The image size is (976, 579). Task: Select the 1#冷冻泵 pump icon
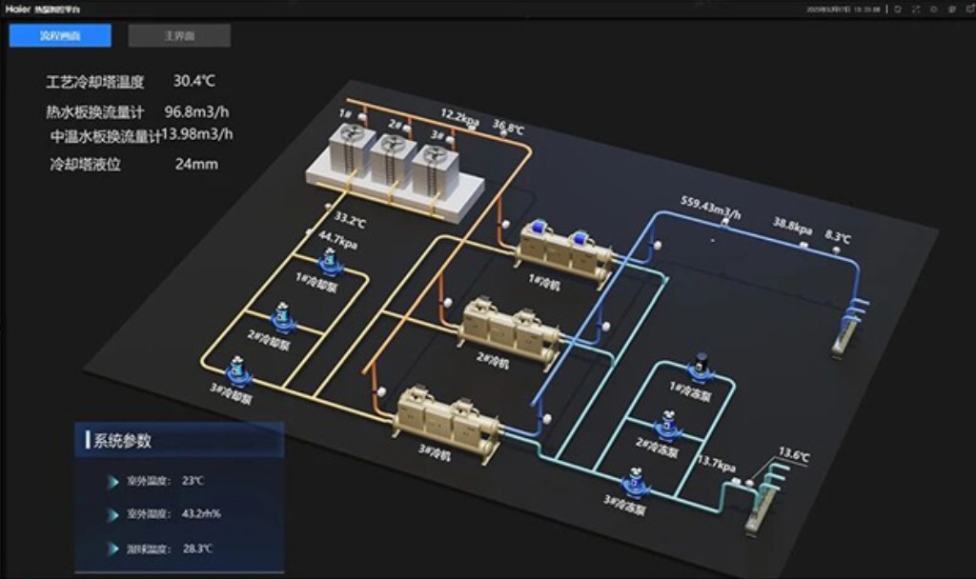click(701, 367)
